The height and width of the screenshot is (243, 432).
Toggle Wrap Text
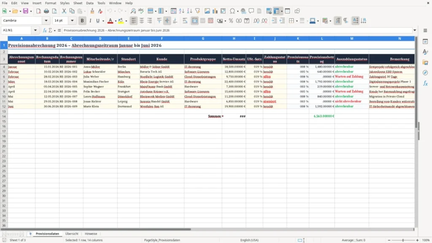coord(185,21)
